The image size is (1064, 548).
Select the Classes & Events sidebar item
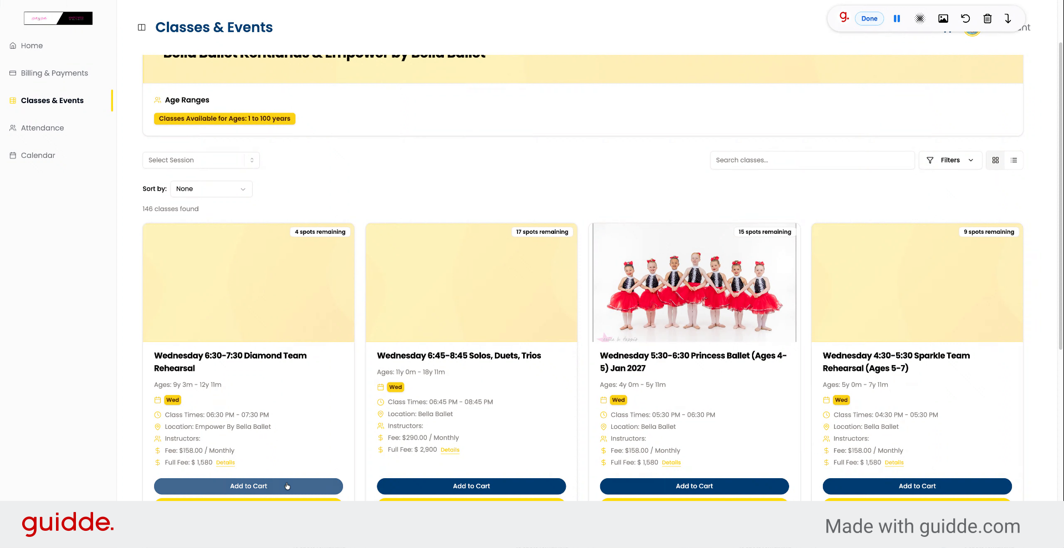[52, 100]
